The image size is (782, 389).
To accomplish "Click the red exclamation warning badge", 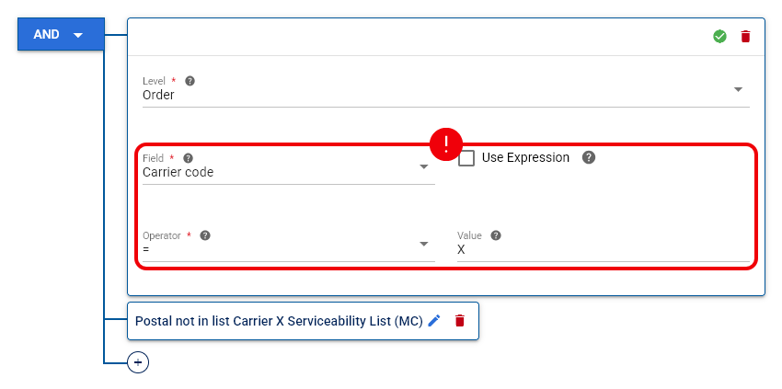I will click(446, 144).
